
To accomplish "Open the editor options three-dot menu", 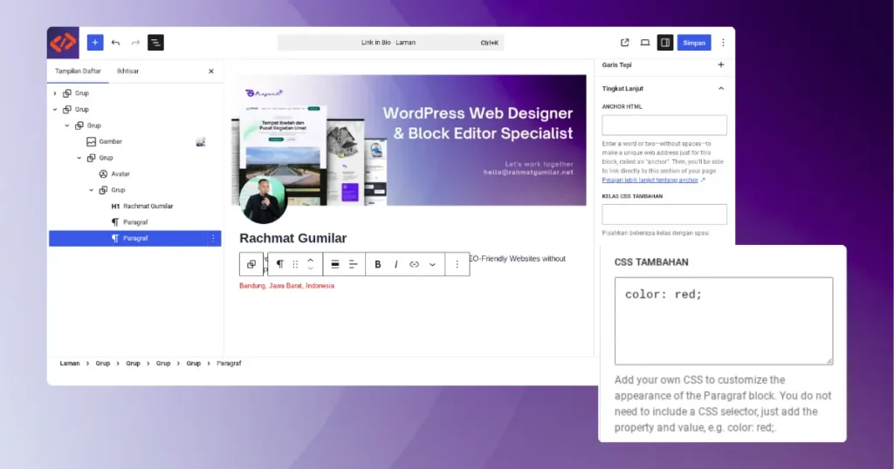I will point(723,43).
